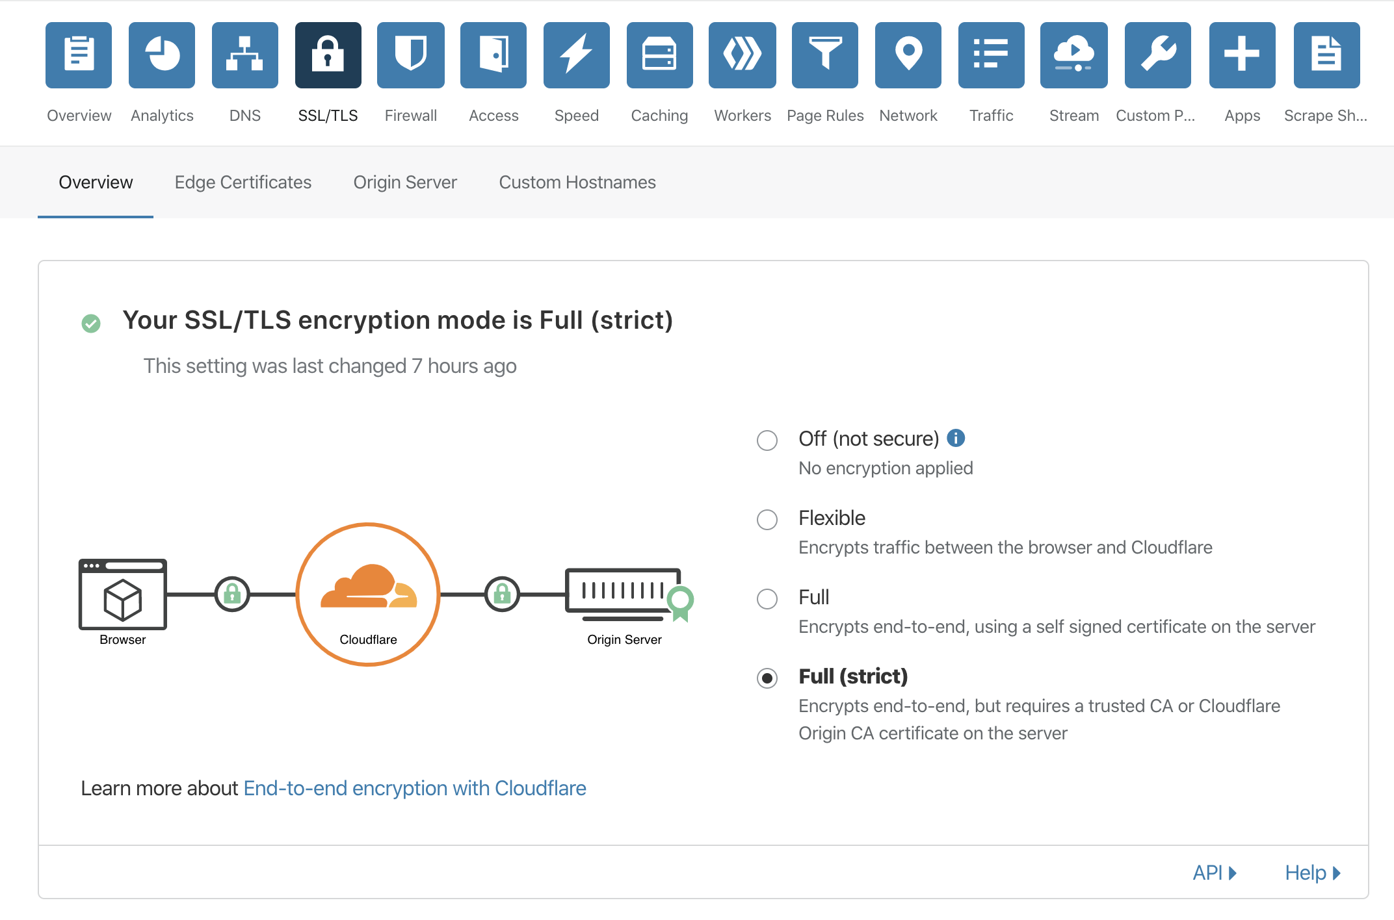The width and height of the screenshot is (1394, 920).
Task: Open the Analytics pie chart icon
Action: coord(162,55)
